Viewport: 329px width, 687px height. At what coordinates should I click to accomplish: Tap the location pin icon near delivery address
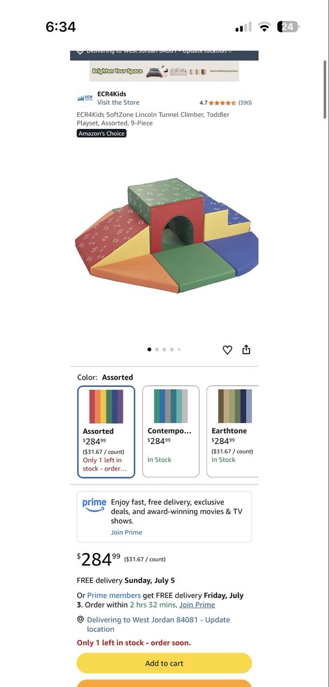tap(81, 620)
